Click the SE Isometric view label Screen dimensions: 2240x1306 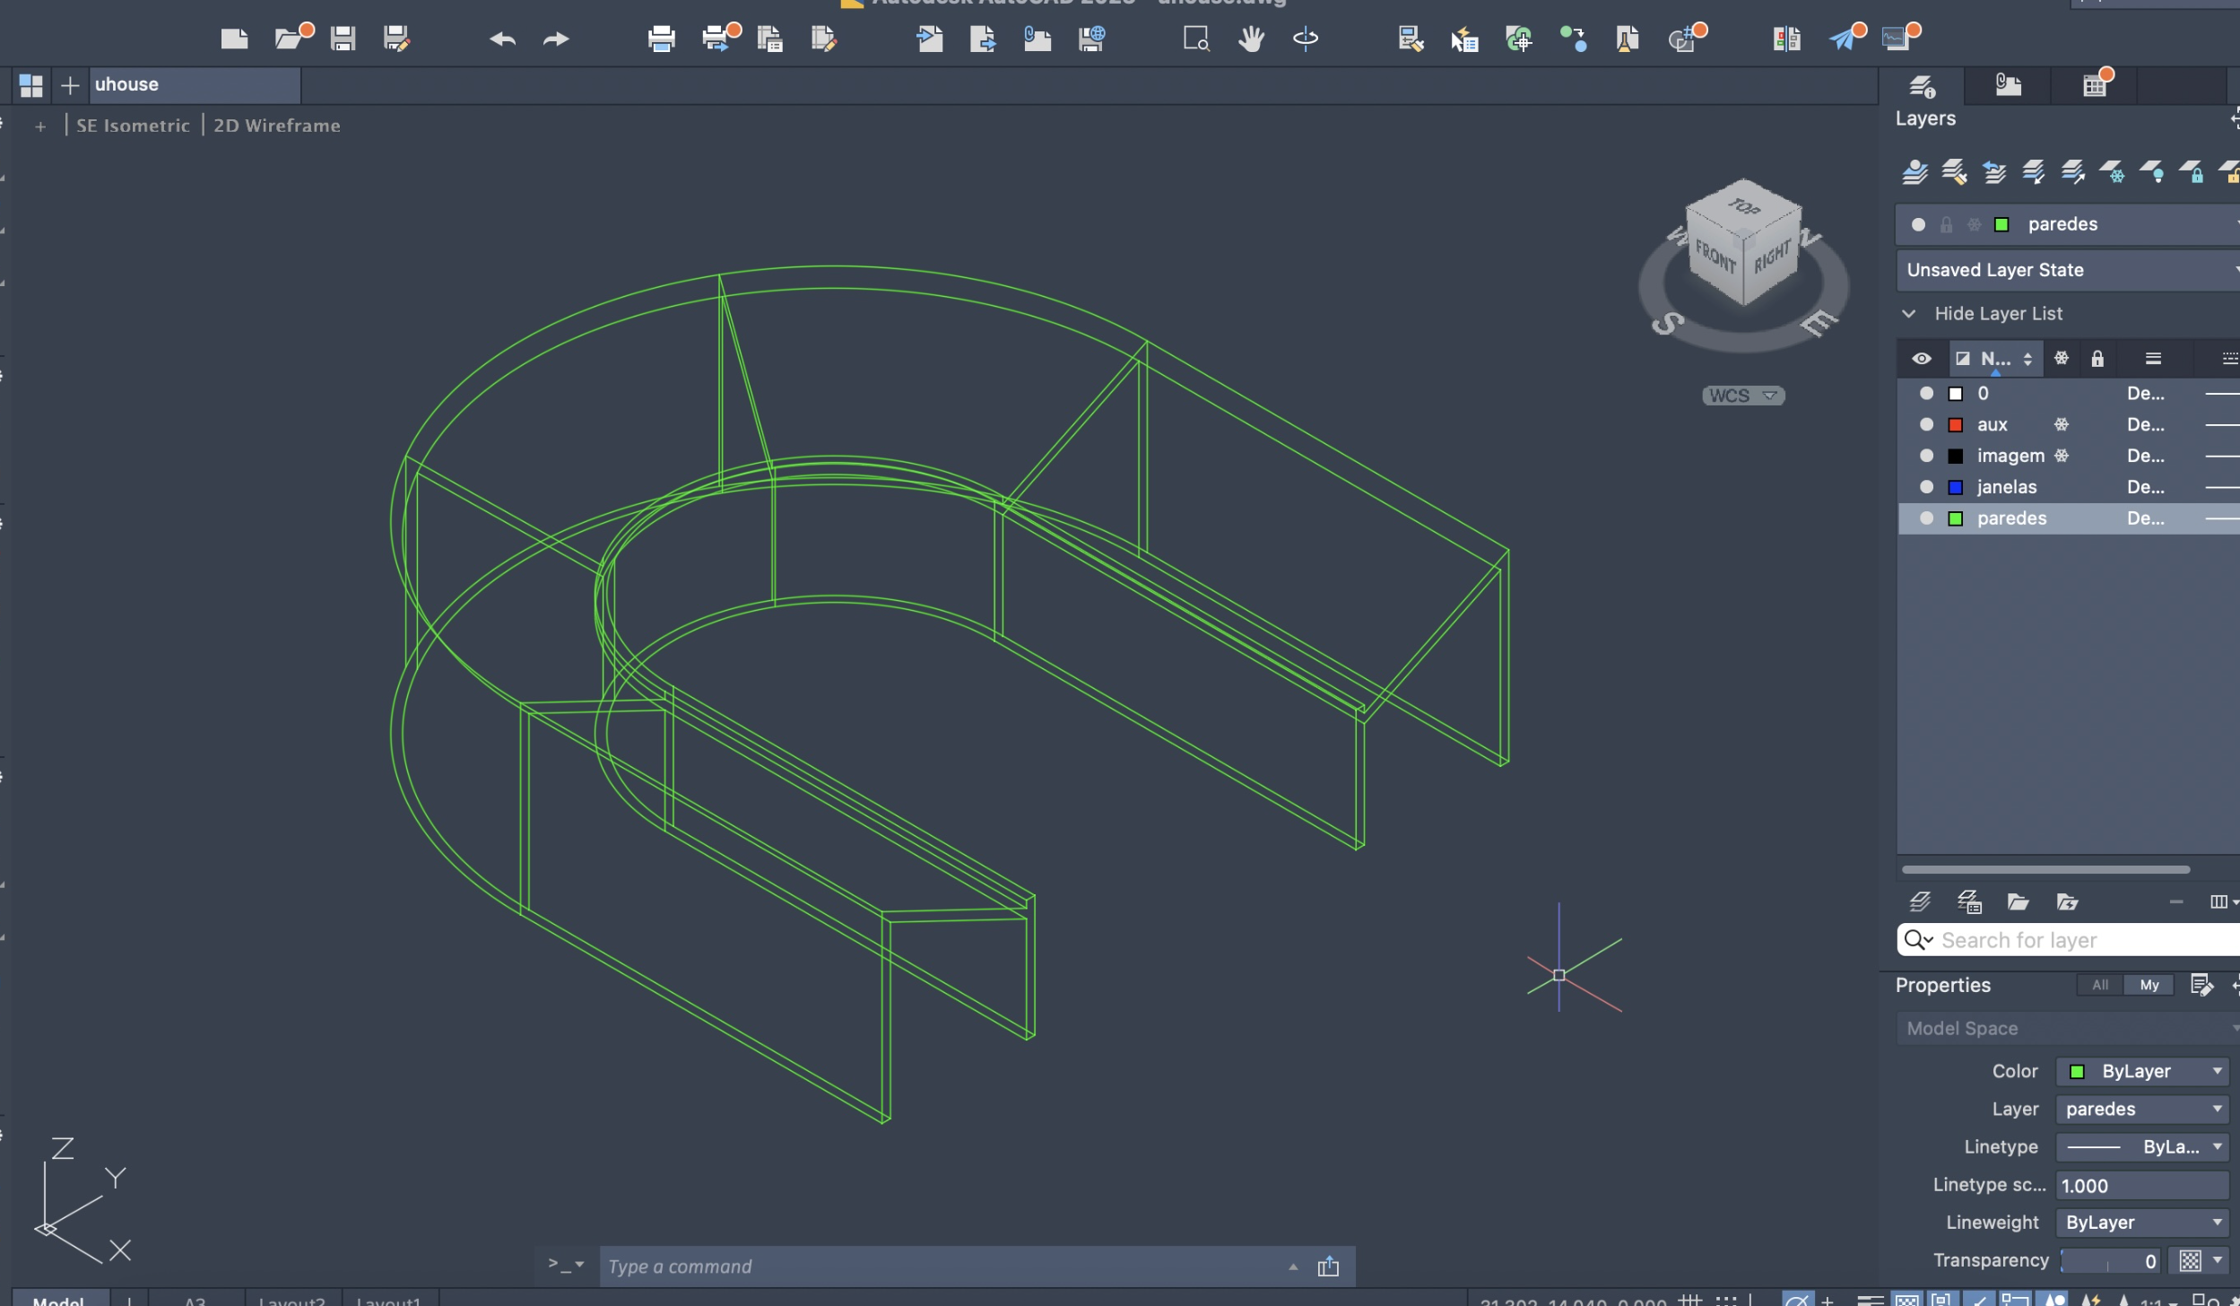[133, 126]
